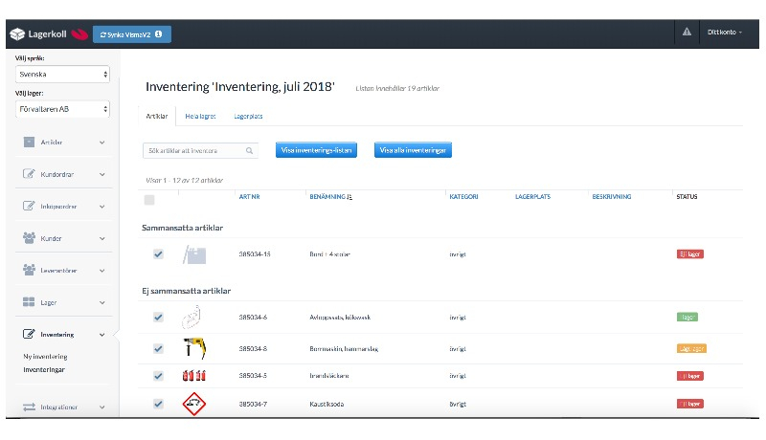
Task: Click the Kundordrar edit icon
Action: click(29, 174)
